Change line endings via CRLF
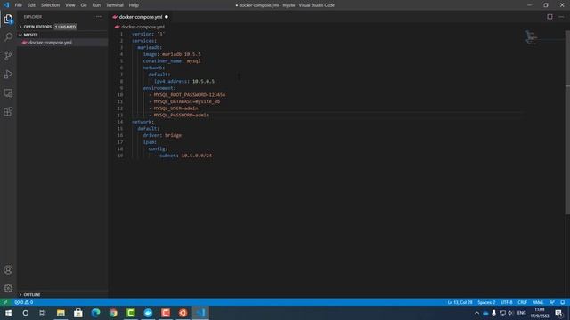Screen dimensions: 570x320 [x=523, y=302]
